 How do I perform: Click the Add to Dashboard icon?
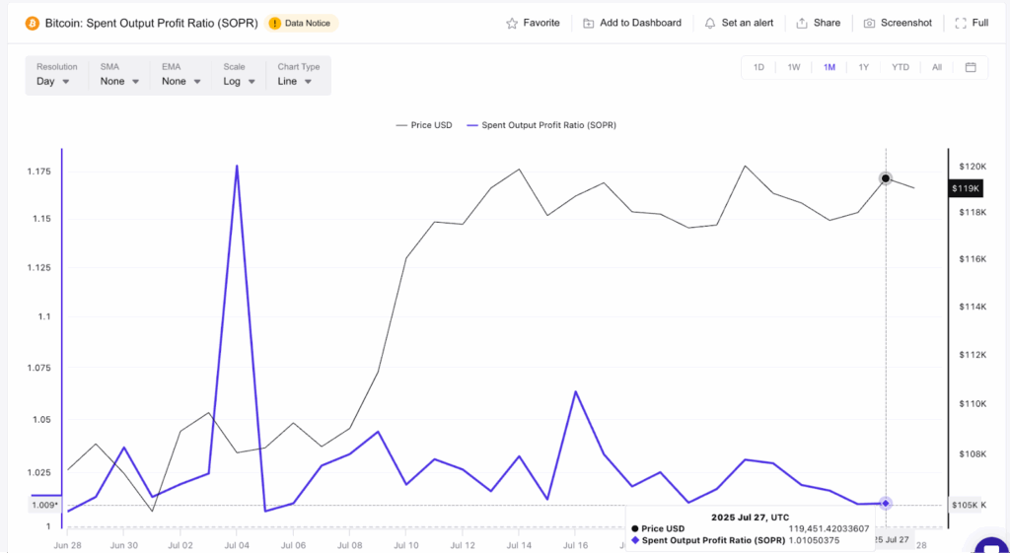[589, 23]
